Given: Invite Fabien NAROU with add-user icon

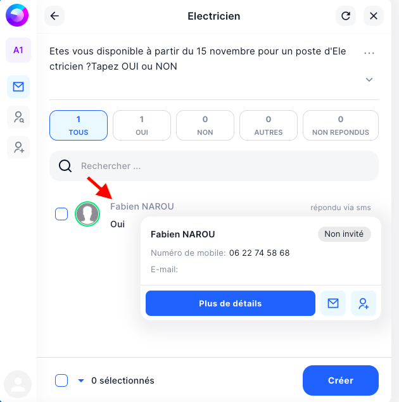Looking at the screenshot, I should point(364,303).
